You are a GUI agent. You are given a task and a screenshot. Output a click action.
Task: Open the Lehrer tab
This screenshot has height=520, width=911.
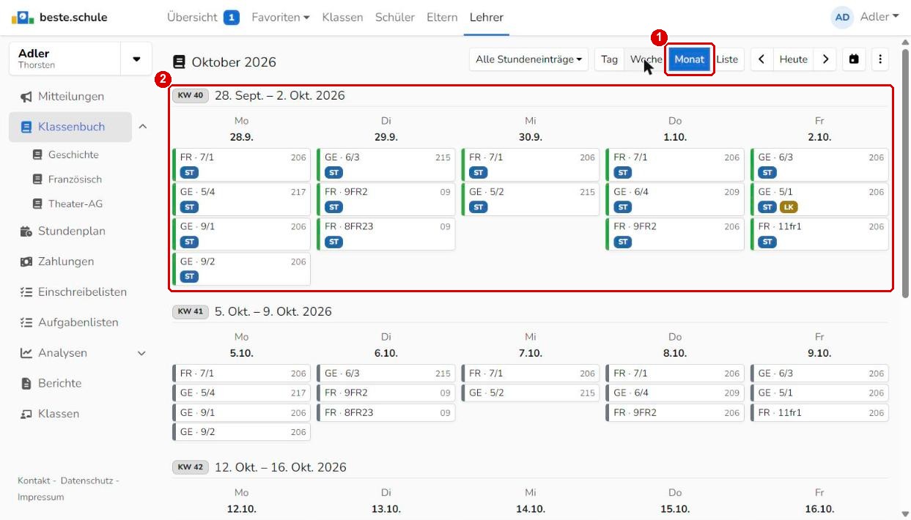[487, 17]
